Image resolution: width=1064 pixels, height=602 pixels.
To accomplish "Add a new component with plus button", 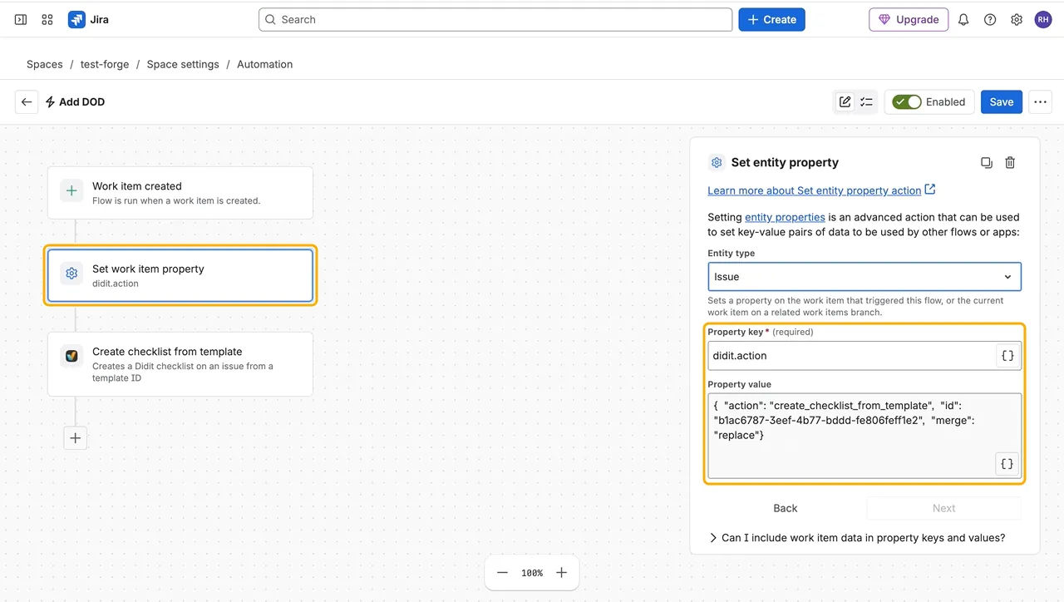I will coord(76,437).
